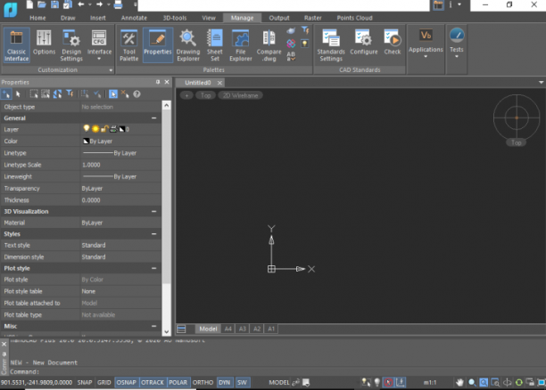
Task: Toggle SNAP mode in status bar
Action: click(85, 382)
